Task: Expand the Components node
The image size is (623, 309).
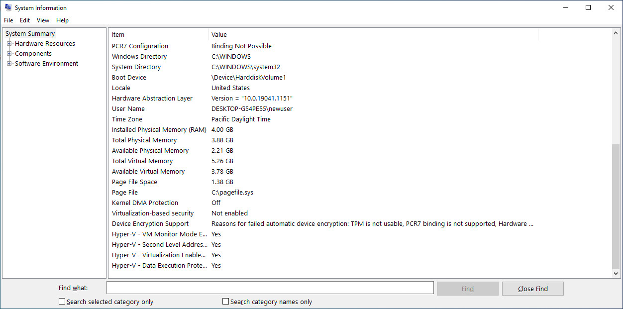Action: point(9,54)
